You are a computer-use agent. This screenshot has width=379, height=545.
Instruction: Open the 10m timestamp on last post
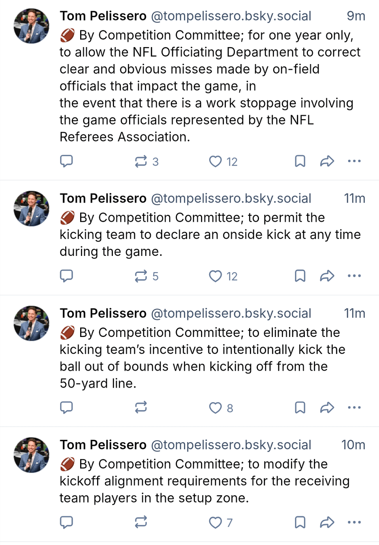tap(353, 445)
